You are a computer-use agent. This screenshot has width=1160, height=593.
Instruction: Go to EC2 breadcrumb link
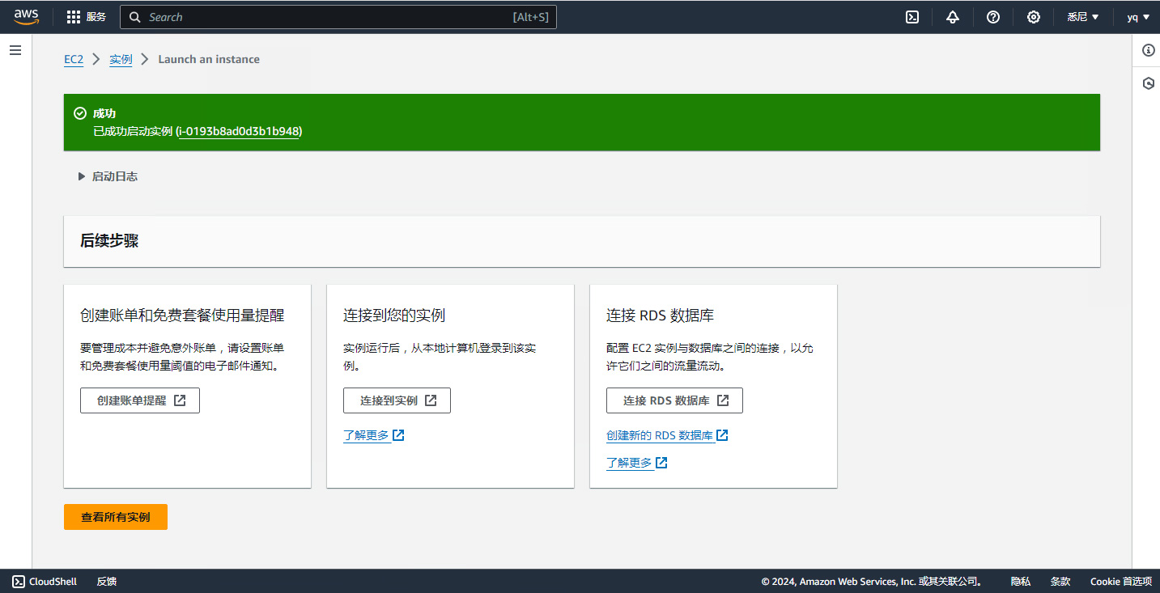[74, 59]
